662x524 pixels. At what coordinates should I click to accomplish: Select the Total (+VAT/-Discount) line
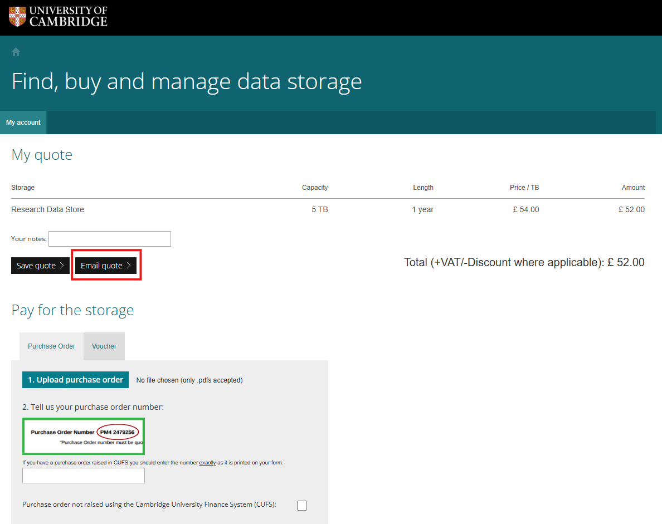point(524,262)
